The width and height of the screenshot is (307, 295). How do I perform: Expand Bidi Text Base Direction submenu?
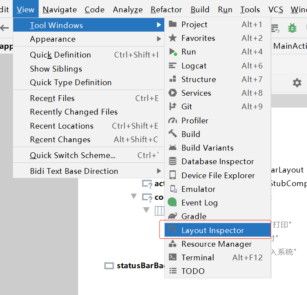(89, 171)
